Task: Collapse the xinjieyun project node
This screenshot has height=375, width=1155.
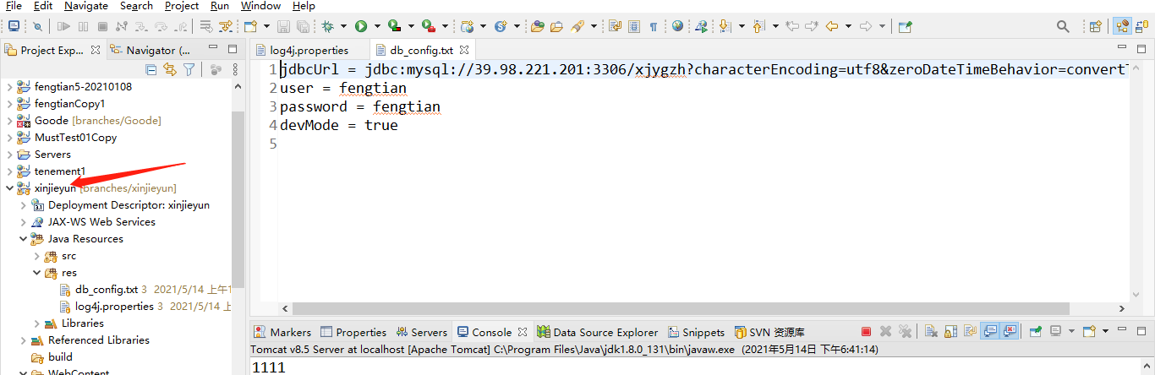Action: click(9, 188)
